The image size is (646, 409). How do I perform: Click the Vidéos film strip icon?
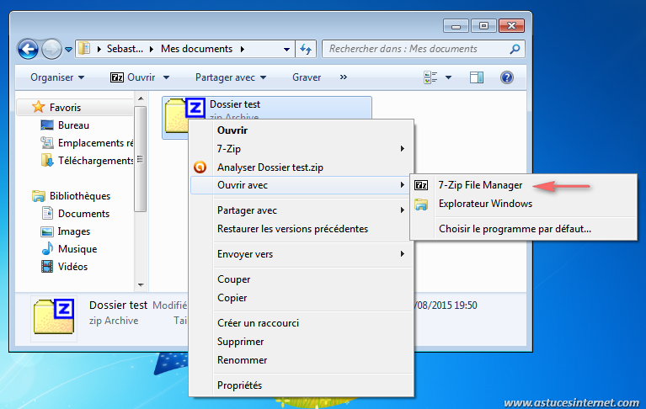(x=47, y=267)
